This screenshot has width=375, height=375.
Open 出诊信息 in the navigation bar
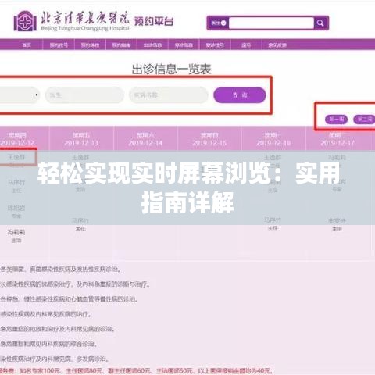pos(152,45)
